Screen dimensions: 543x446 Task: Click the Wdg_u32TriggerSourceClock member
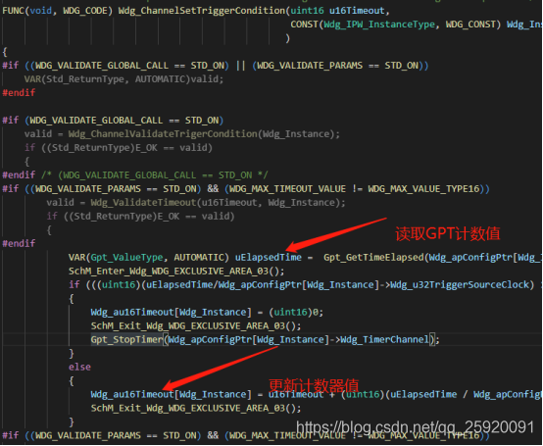(460, 285)
